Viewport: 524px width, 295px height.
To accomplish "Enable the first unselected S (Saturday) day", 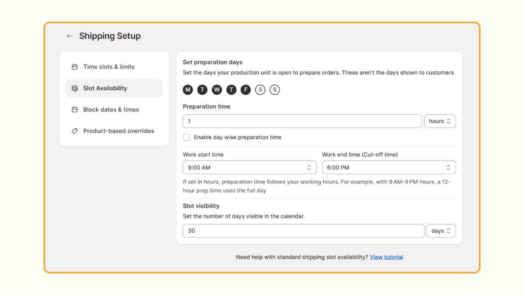I will click(x=260, y=90).
